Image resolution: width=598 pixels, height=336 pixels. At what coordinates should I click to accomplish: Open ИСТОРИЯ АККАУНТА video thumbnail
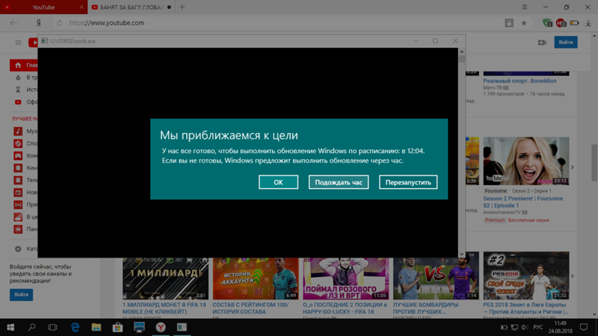coord(256,279)
